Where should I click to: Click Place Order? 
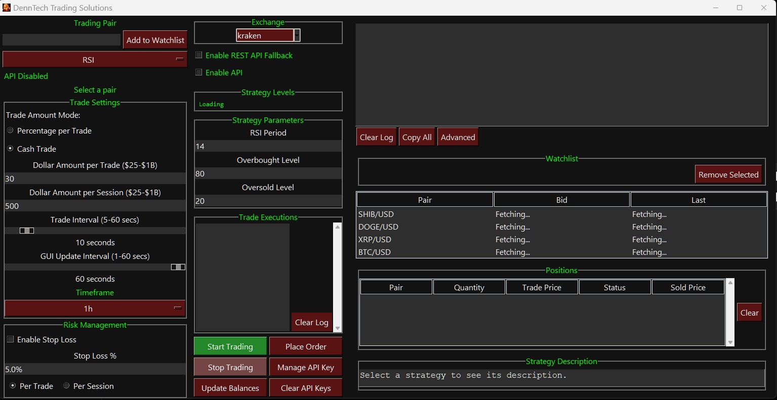[306, 346]
